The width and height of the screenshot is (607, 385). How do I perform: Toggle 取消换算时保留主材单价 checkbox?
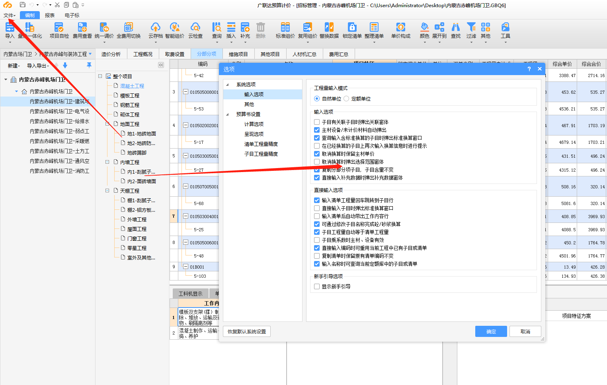(x=317, y=154)
